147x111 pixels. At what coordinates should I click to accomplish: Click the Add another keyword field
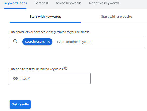tap(74, 42)
